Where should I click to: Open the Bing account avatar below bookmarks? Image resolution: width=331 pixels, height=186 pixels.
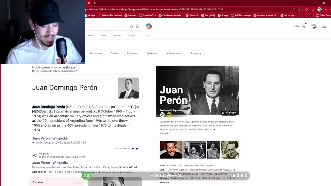click(x=314, y=26)
